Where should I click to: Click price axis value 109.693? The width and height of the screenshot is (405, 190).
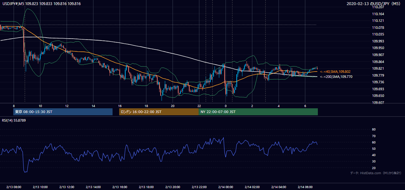pos(378,89)
